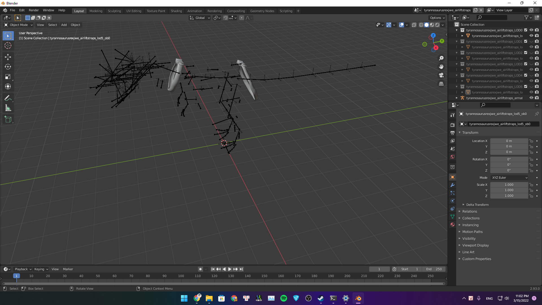Open the Render Properties tab
Screen dimensions: 542x305
point(452,125)
